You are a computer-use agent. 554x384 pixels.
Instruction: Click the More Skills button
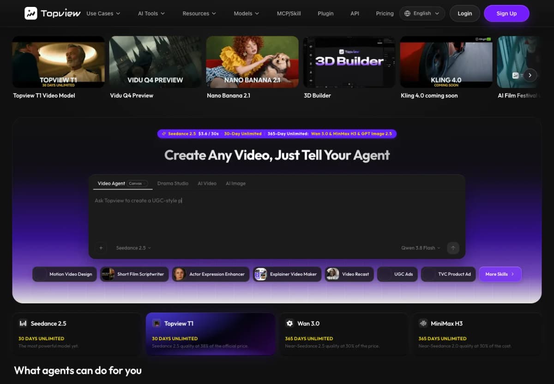click(500, 274)
